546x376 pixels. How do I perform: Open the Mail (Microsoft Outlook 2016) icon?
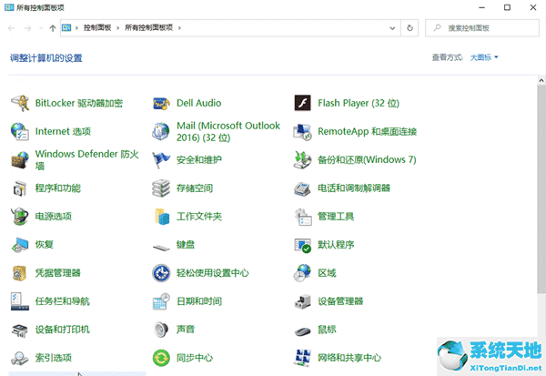(x=161, y=131)
